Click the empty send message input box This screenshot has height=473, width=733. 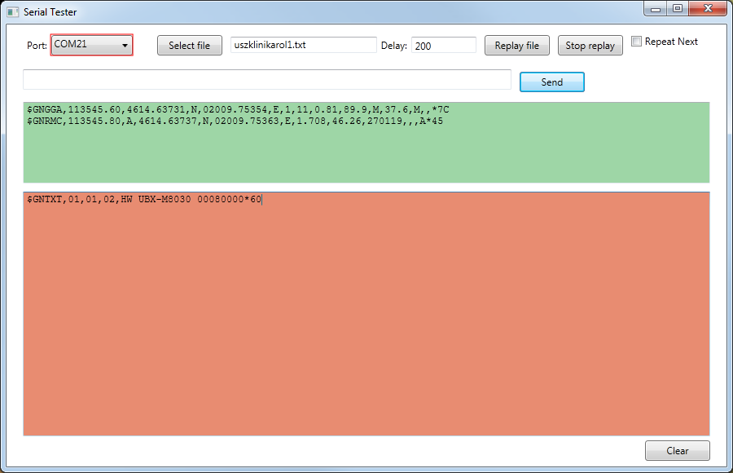coord(267,80)
